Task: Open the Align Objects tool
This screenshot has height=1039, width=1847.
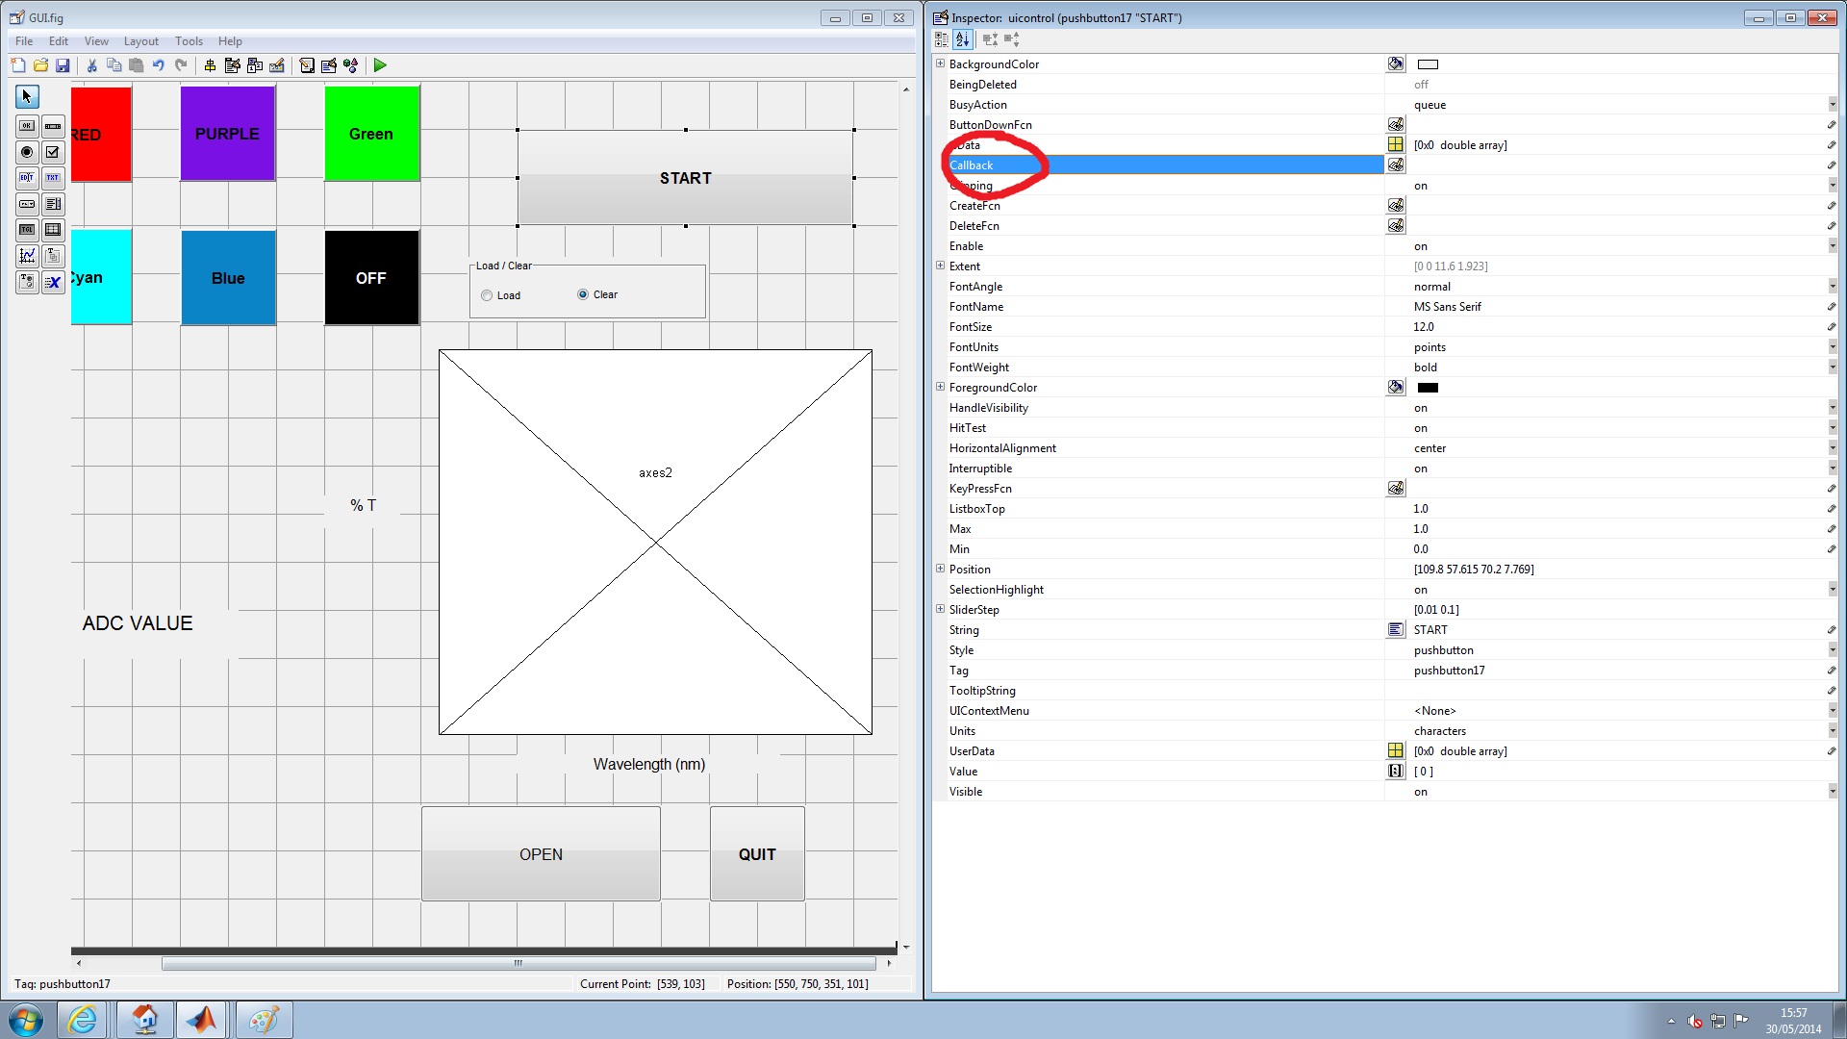Action: [210, 65]
